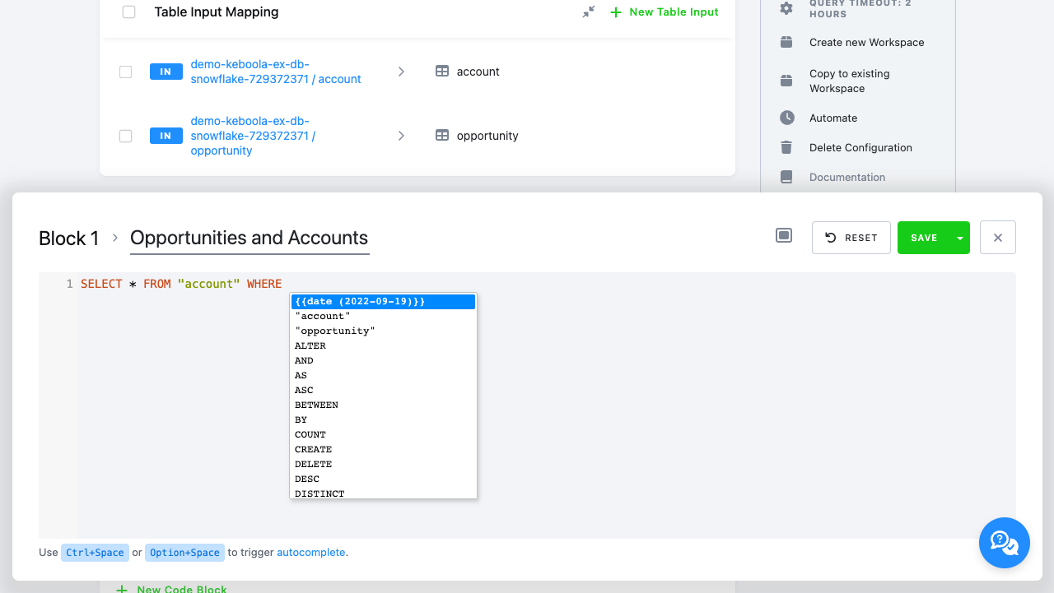Open the Documentation icon
The image size is (1054, 593).
786,177
